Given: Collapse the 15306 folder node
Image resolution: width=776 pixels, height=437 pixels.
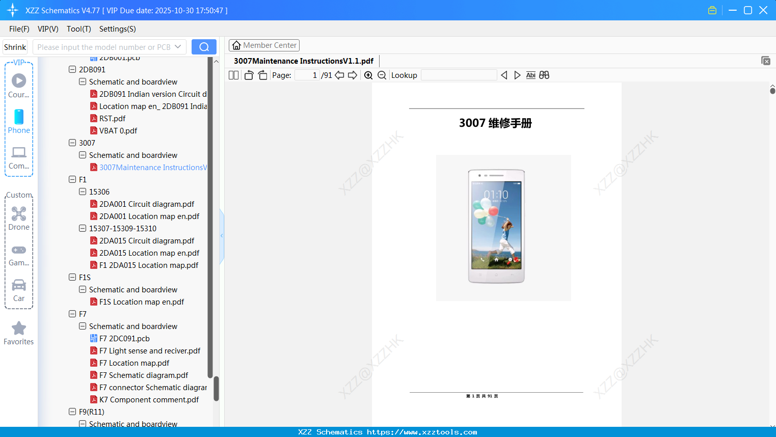Looking at the screenshot, I should [x=83, y=192].
